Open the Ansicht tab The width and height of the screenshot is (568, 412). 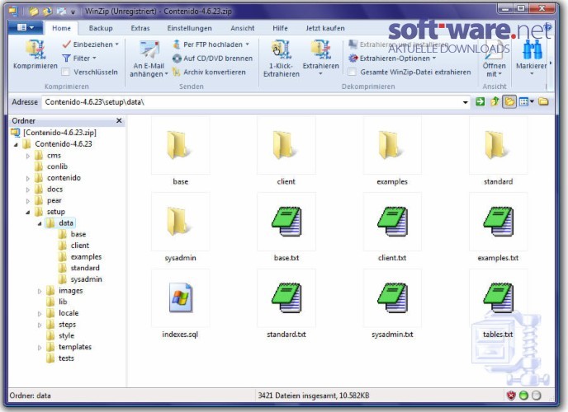pos(243,28)
